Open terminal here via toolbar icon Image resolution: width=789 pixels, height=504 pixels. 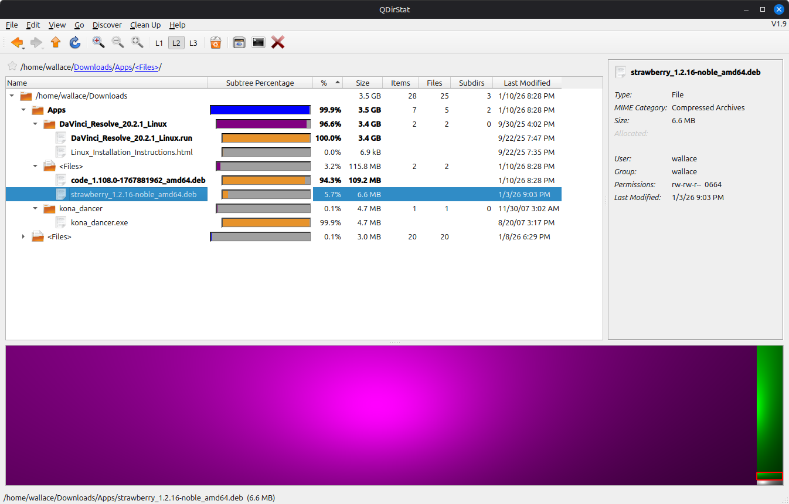(258, 42)
